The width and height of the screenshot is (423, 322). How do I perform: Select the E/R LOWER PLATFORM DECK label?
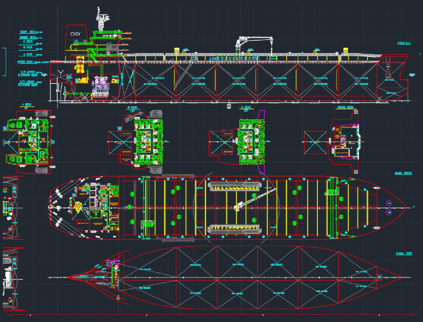pos(27,83)
